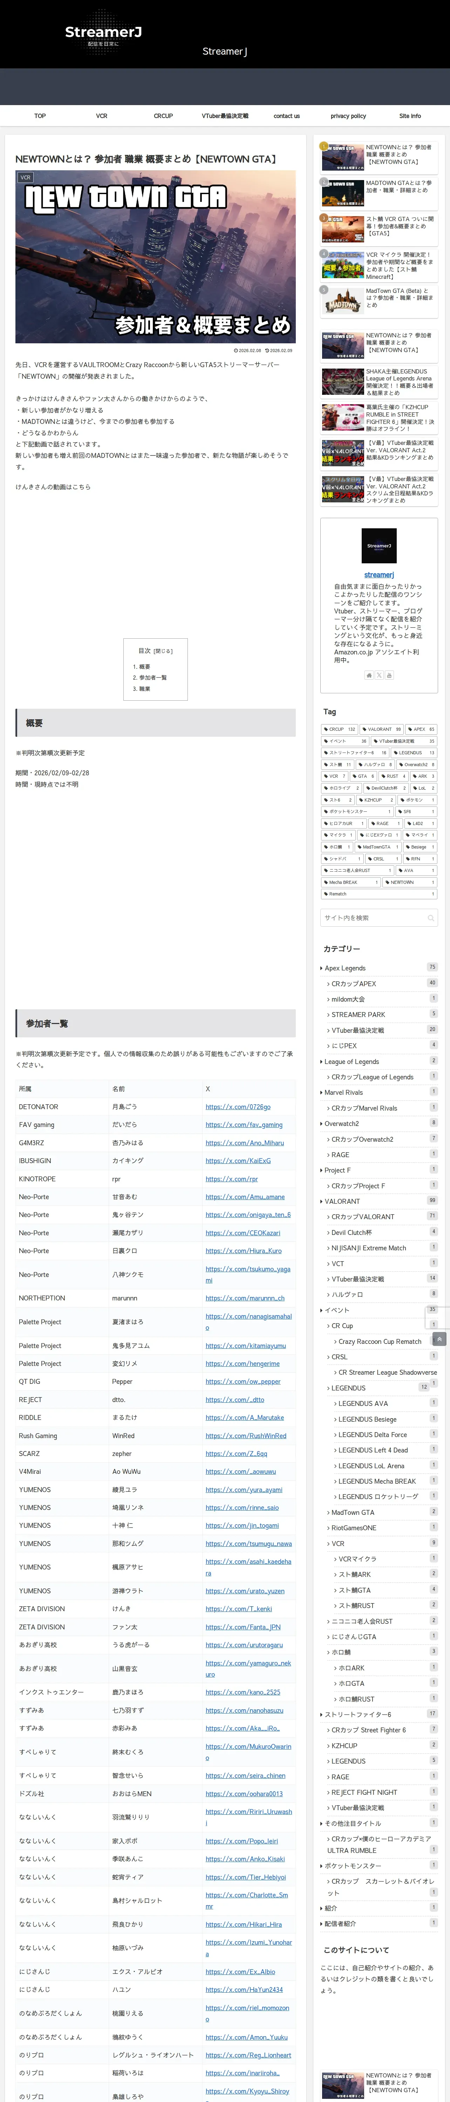Open the Site info menu item
The height and width of the screenshot is (2102, 450).
[410, 116]
